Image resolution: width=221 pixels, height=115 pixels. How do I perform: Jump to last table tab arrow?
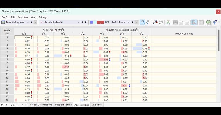26,105
